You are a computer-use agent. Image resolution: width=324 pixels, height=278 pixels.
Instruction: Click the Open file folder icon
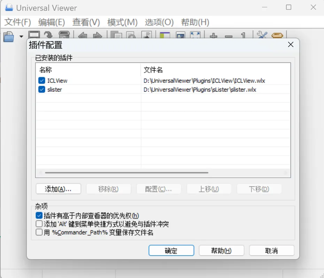9,36
